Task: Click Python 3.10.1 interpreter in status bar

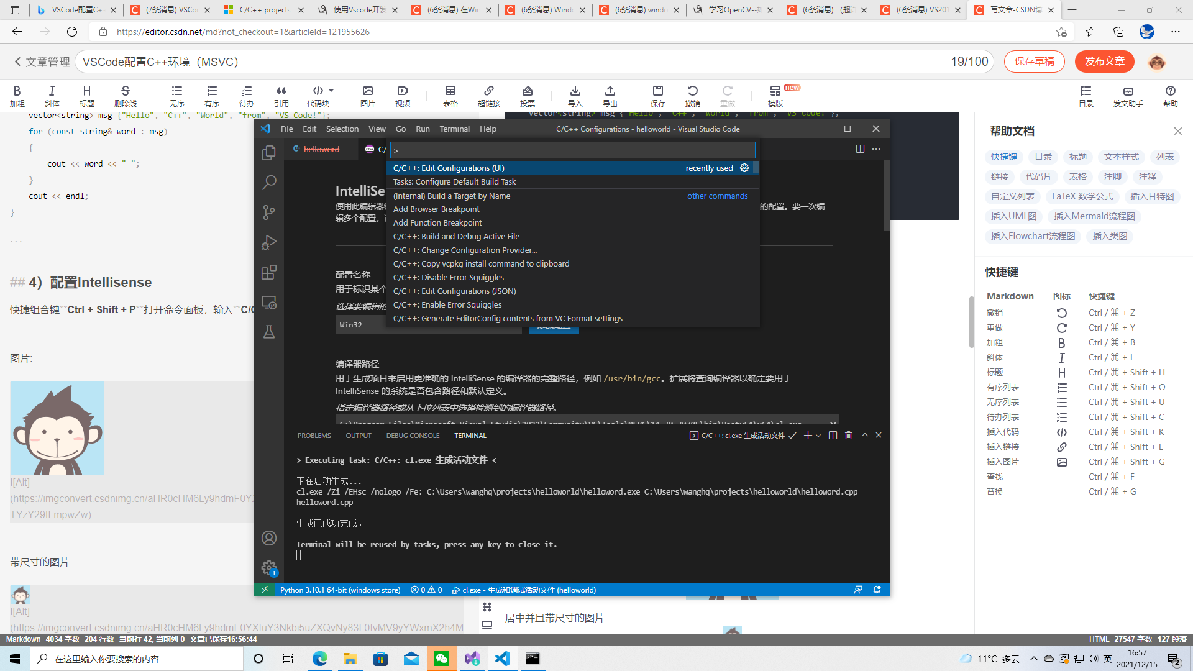Action: 340,590
